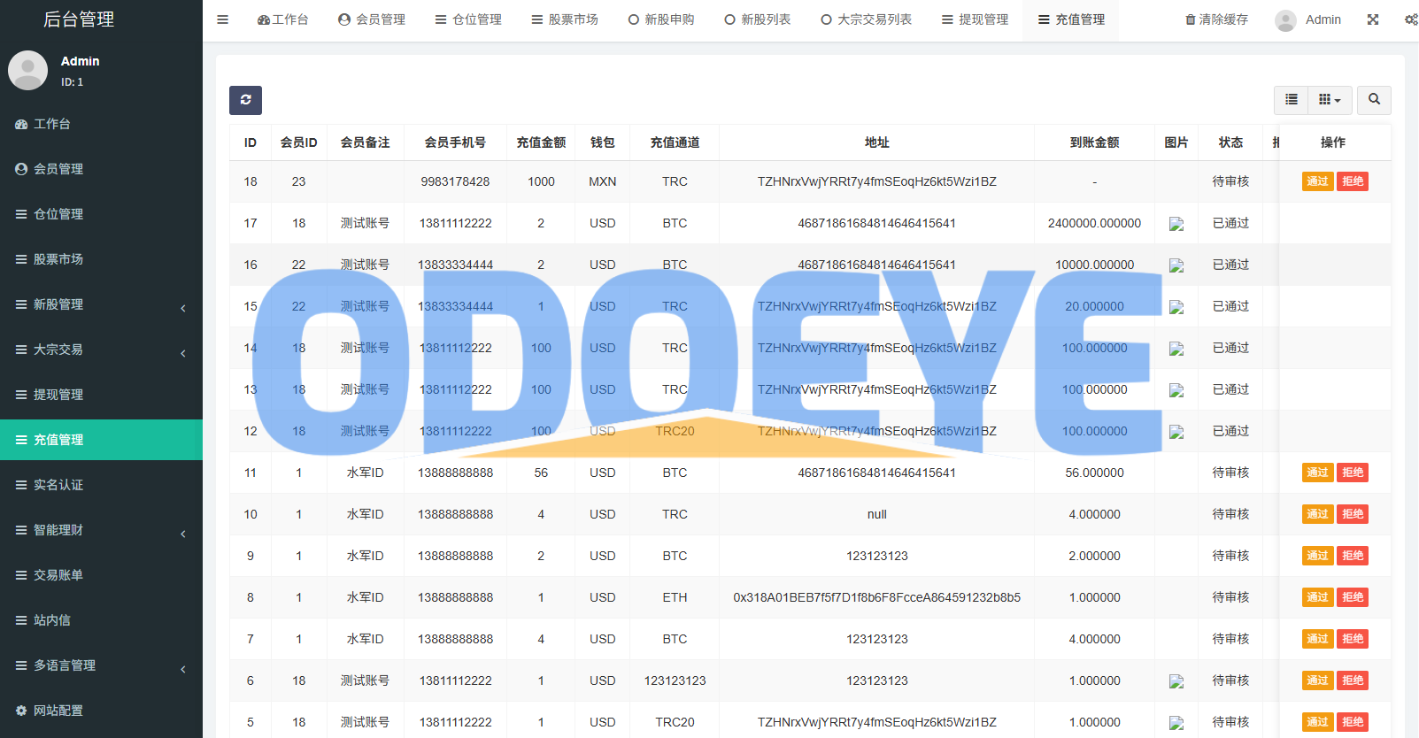Open the settings gears icon
This screenshot has height=738, width=1419.
point(1410,19)
